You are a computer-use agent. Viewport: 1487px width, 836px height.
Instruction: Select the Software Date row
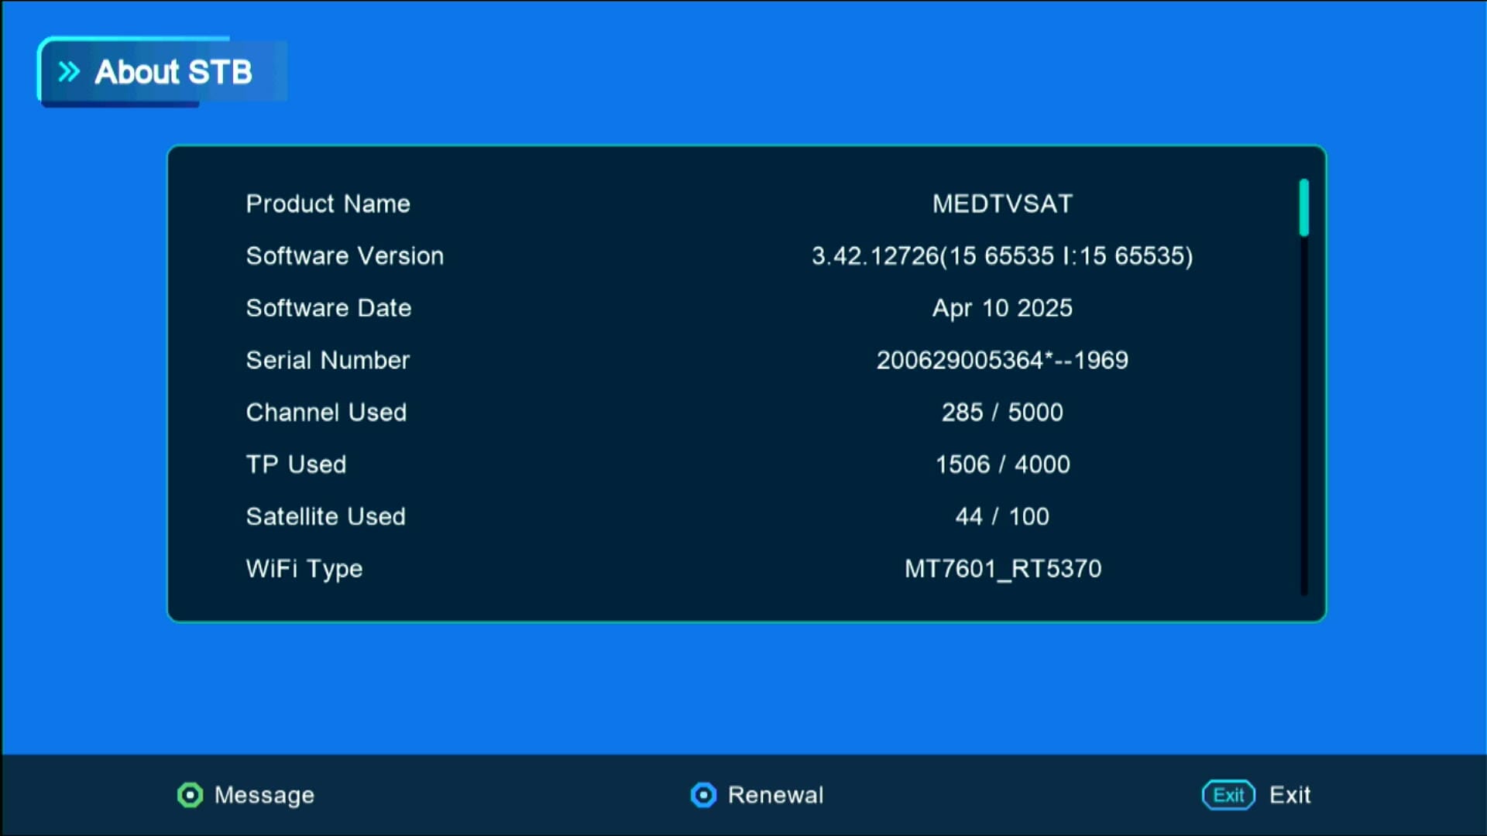click(328, 308)
